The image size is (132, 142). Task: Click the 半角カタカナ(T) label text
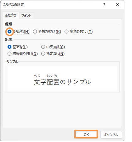(81, 32)
